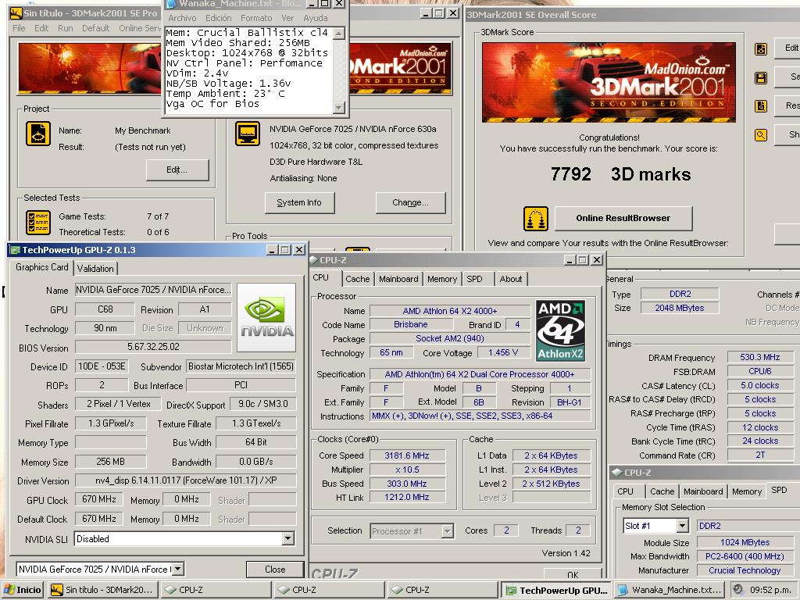Switch to SPD tab in CPU-Z
This screenshot has width=800, height=600.
pyautogui.click(x=474, y=279)
